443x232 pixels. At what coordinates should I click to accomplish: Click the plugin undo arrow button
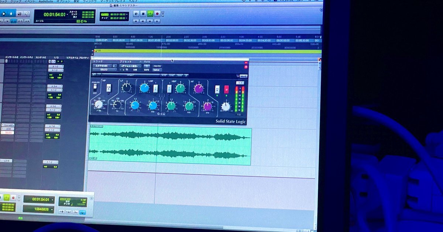[94, 75]
